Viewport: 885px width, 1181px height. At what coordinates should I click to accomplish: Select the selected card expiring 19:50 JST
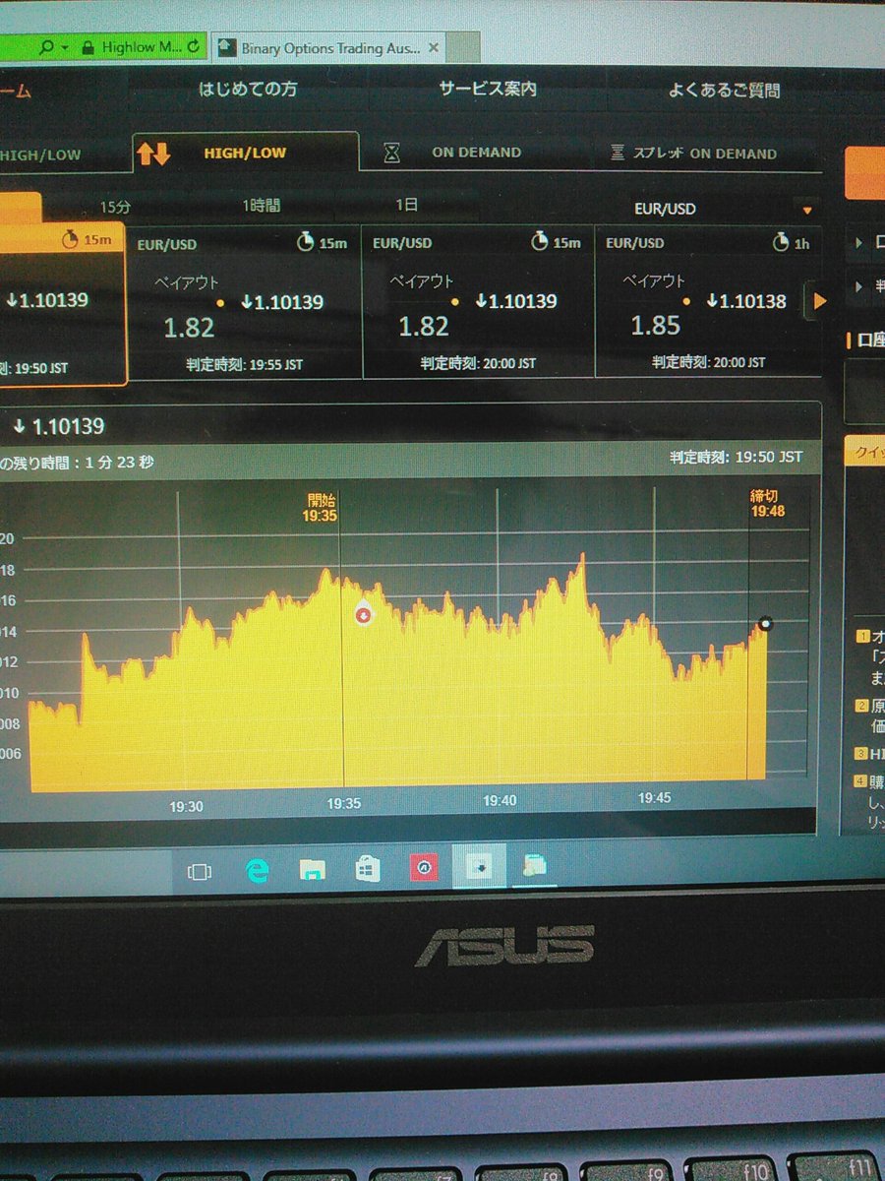pyautogui.click(x=61, y=303)
